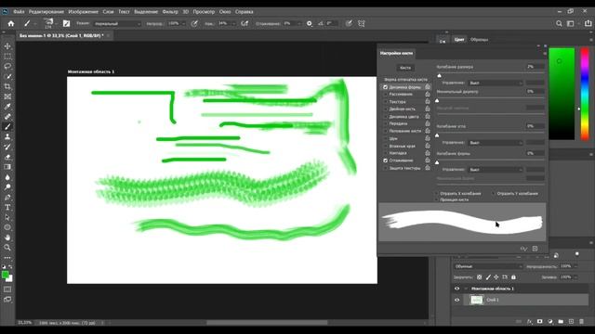Select the Передача brush setting

point(398,123)
